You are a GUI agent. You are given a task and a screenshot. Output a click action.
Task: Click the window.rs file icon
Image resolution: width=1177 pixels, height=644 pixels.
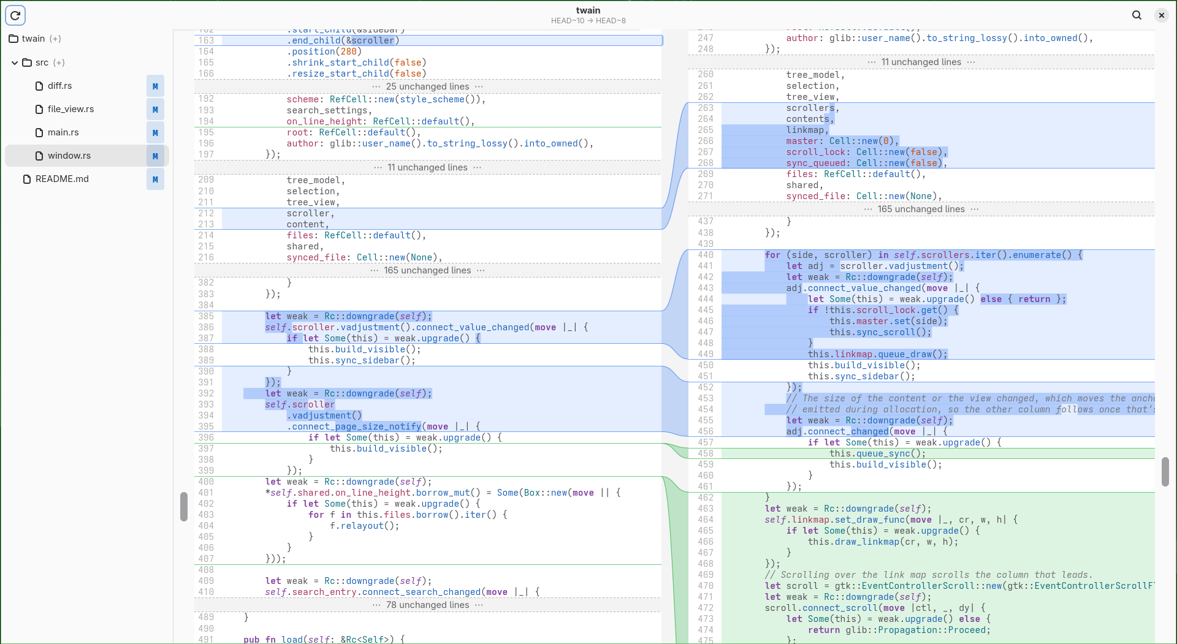(40, 156)
